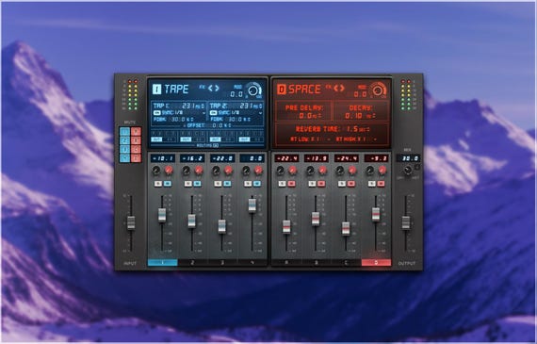Select the next FX with TAPE's right arrow
The image size is (537, 344).
[x=217, y=88]
